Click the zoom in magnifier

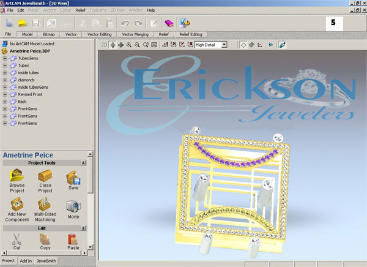129,45
